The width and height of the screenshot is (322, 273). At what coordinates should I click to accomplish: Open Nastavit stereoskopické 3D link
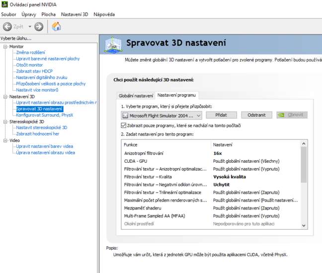point(42,128)
